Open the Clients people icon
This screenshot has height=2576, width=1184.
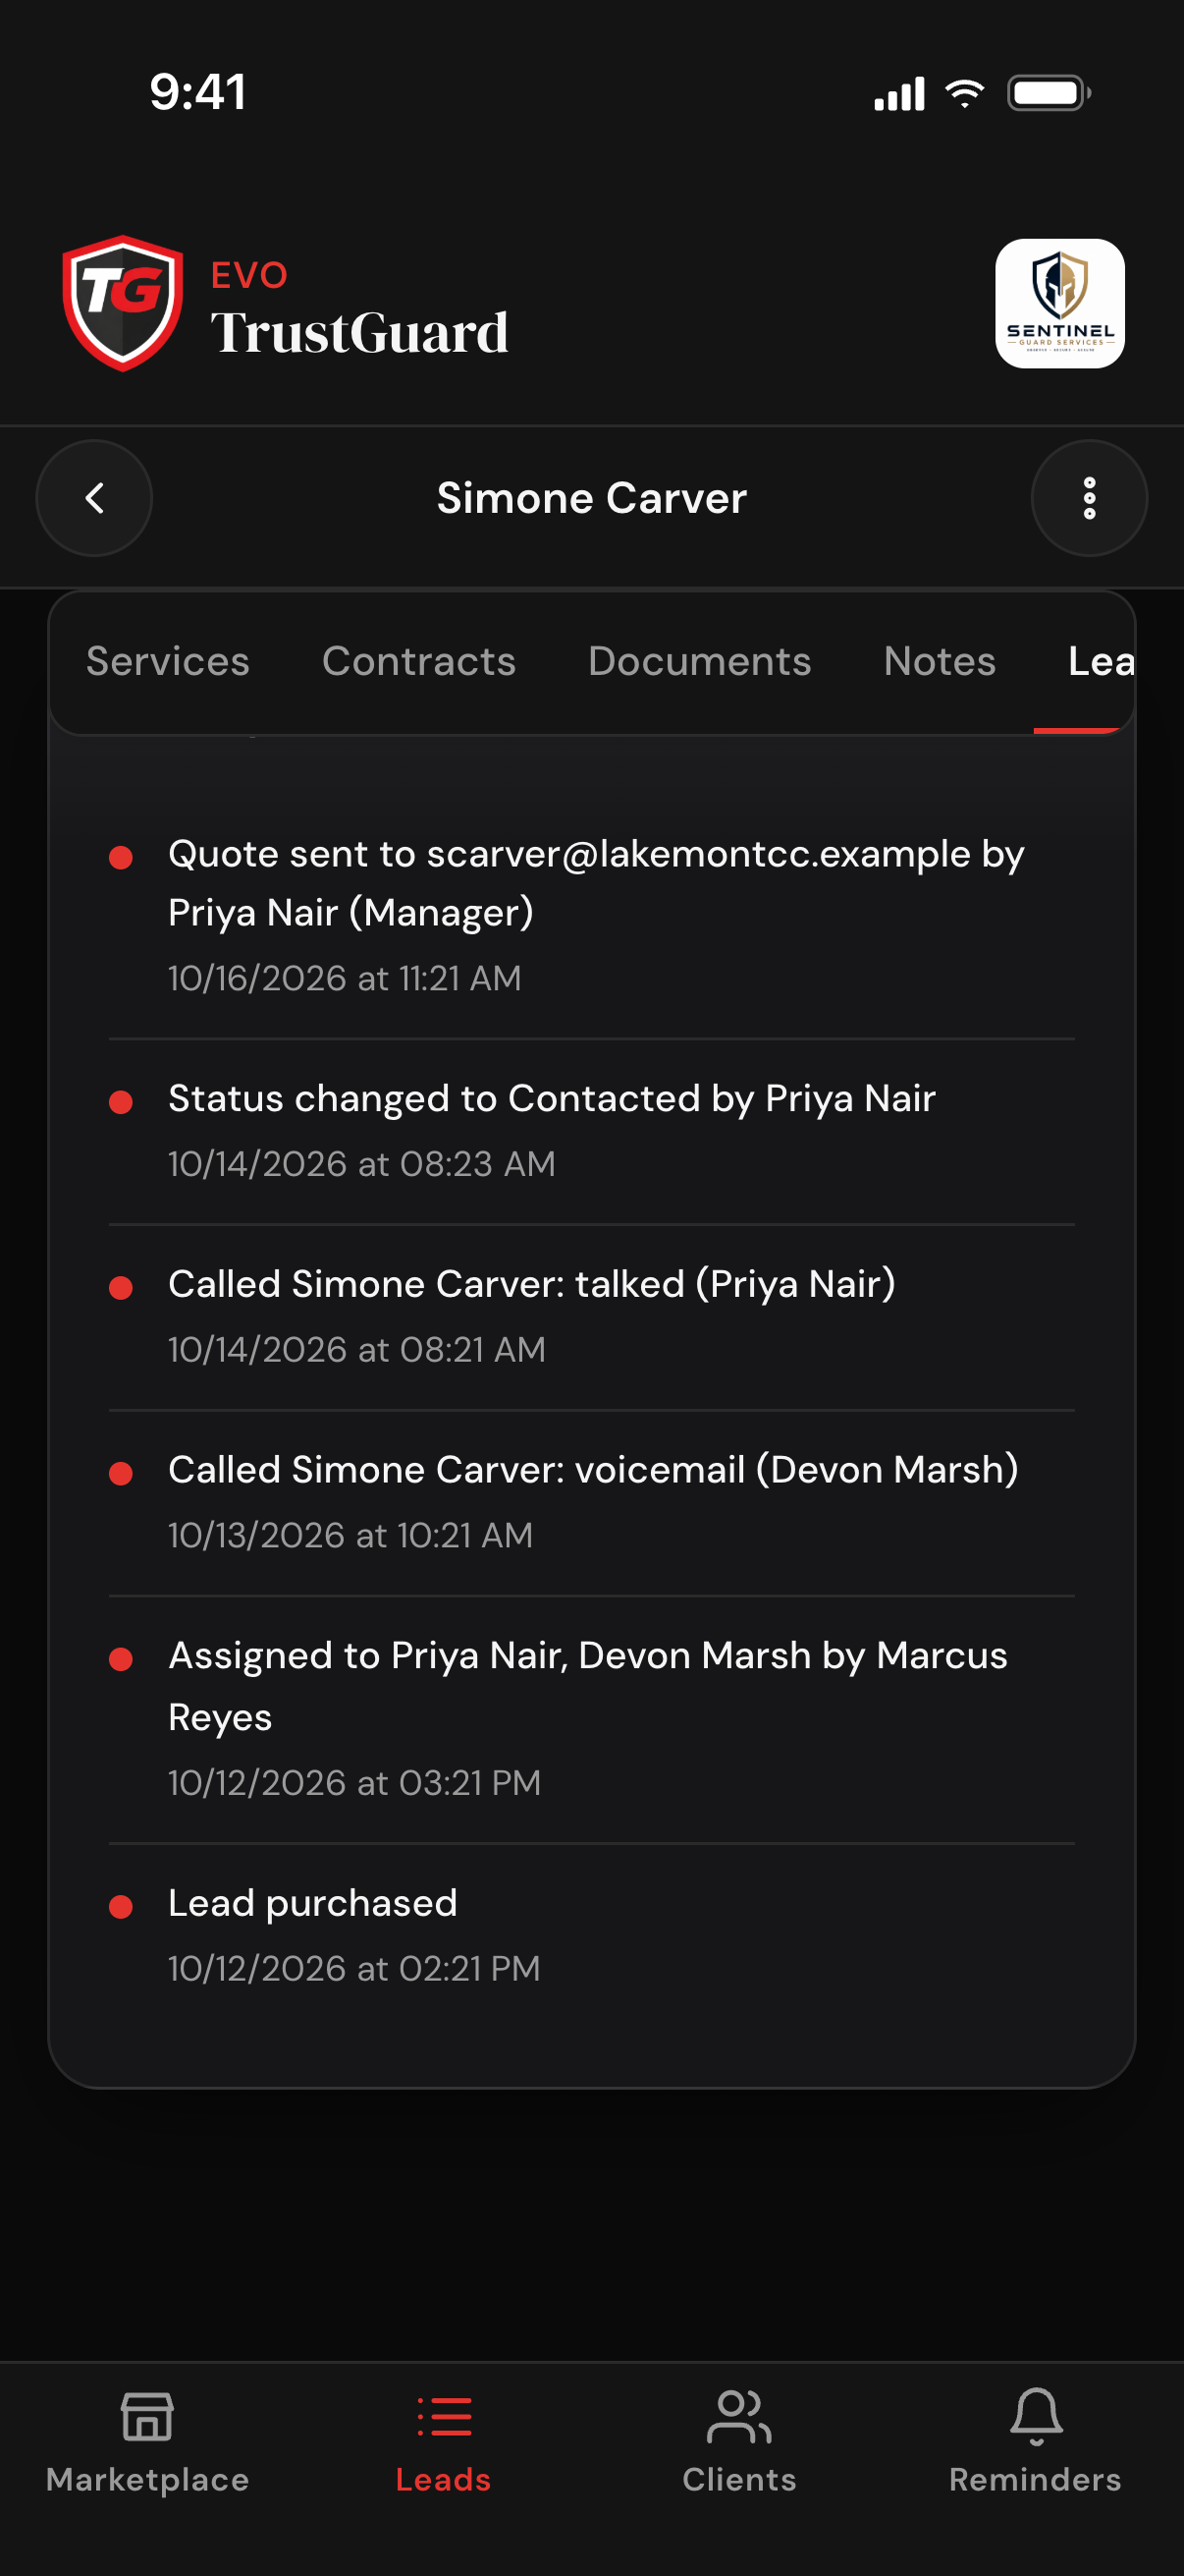click(739, 2417)
